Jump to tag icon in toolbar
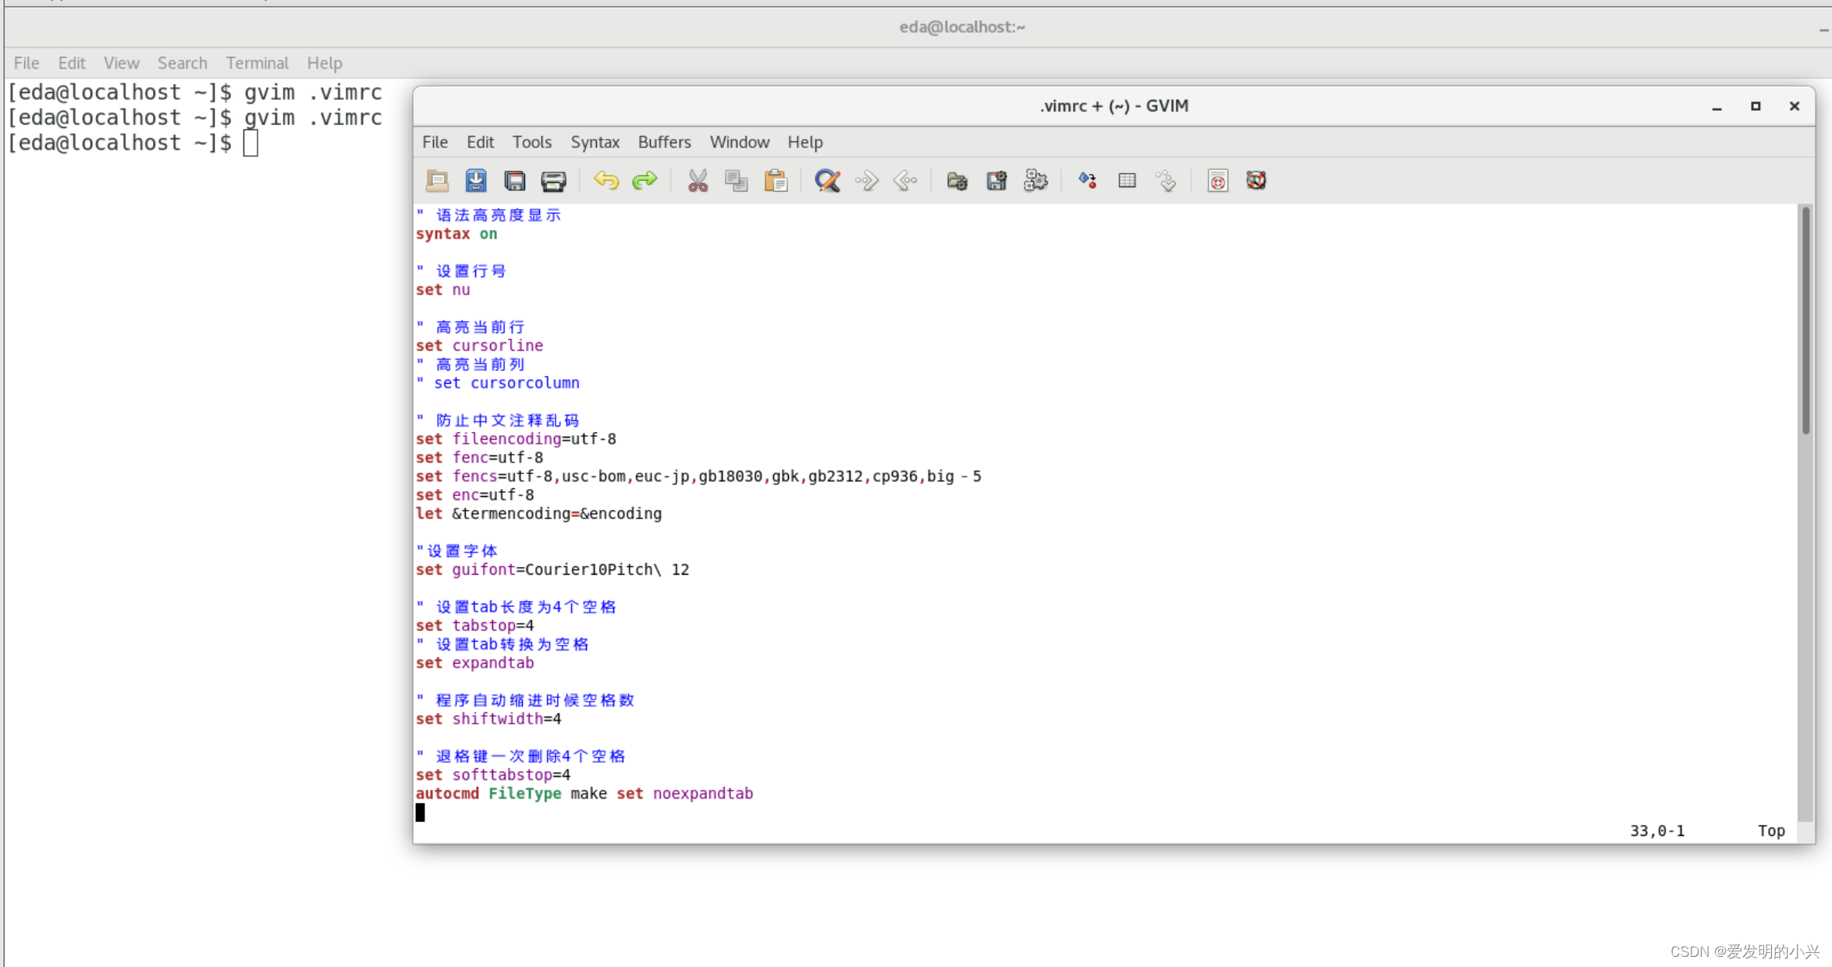This screenshot has height=967, width=1832. (x=1166, y=181)
